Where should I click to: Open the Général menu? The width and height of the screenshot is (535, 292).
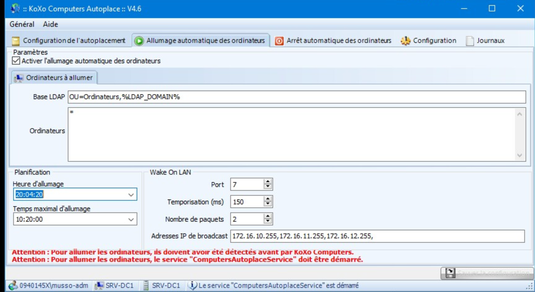point(22,24)
